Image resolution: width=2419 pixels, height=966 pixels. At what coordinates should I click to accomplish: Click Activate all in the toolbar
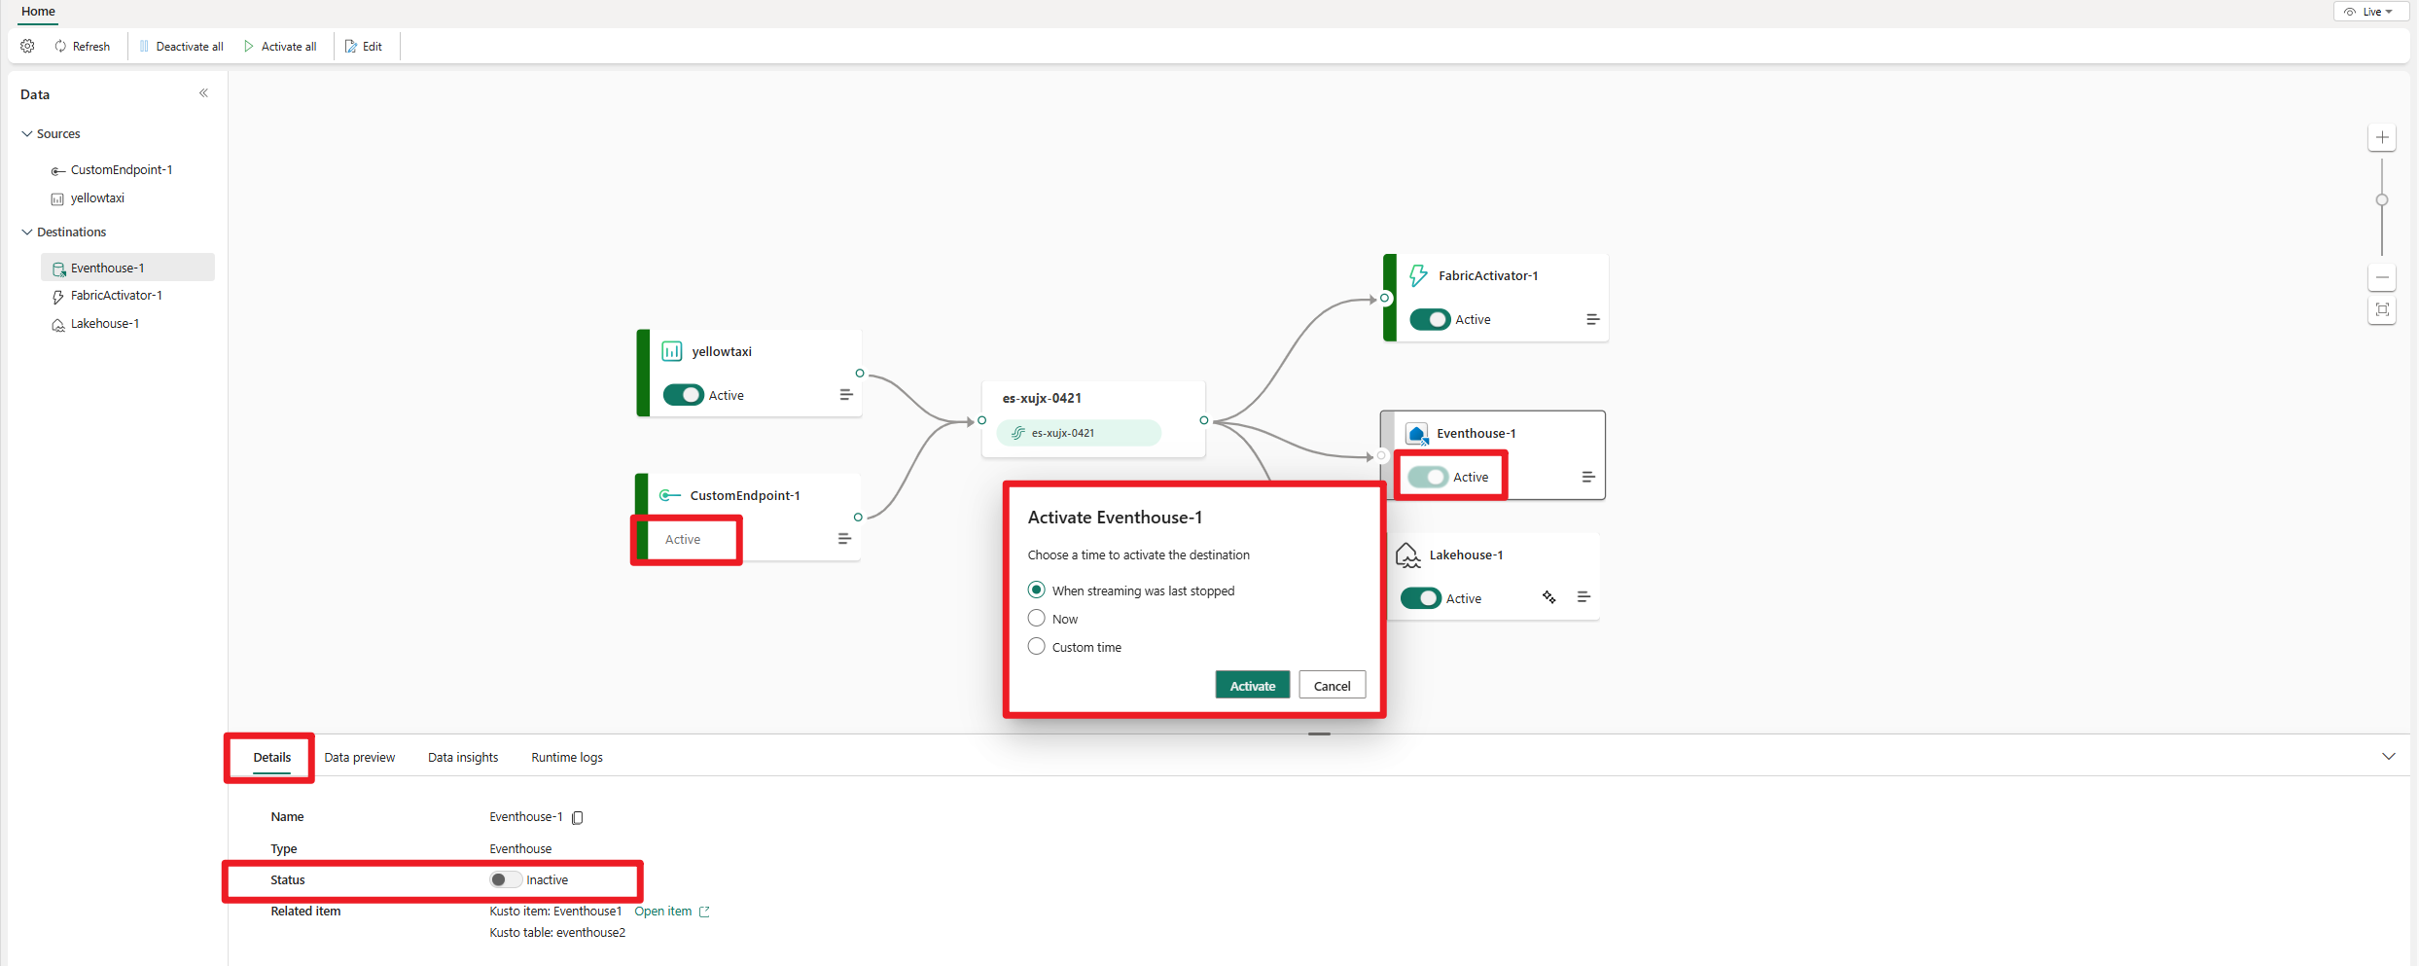pyautogui.click(x=280, y=46)
